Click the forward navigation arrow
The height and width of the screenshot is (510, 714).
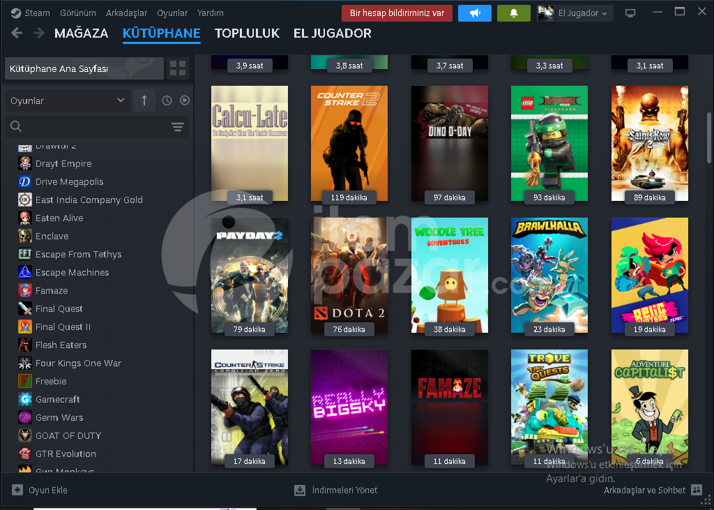[39, 33]
